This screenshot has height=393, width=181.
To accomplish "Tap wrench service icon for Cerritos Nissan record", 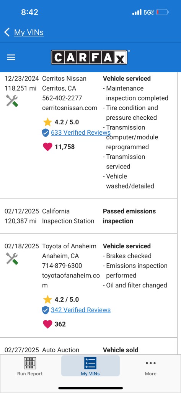I will pos(12,101).
